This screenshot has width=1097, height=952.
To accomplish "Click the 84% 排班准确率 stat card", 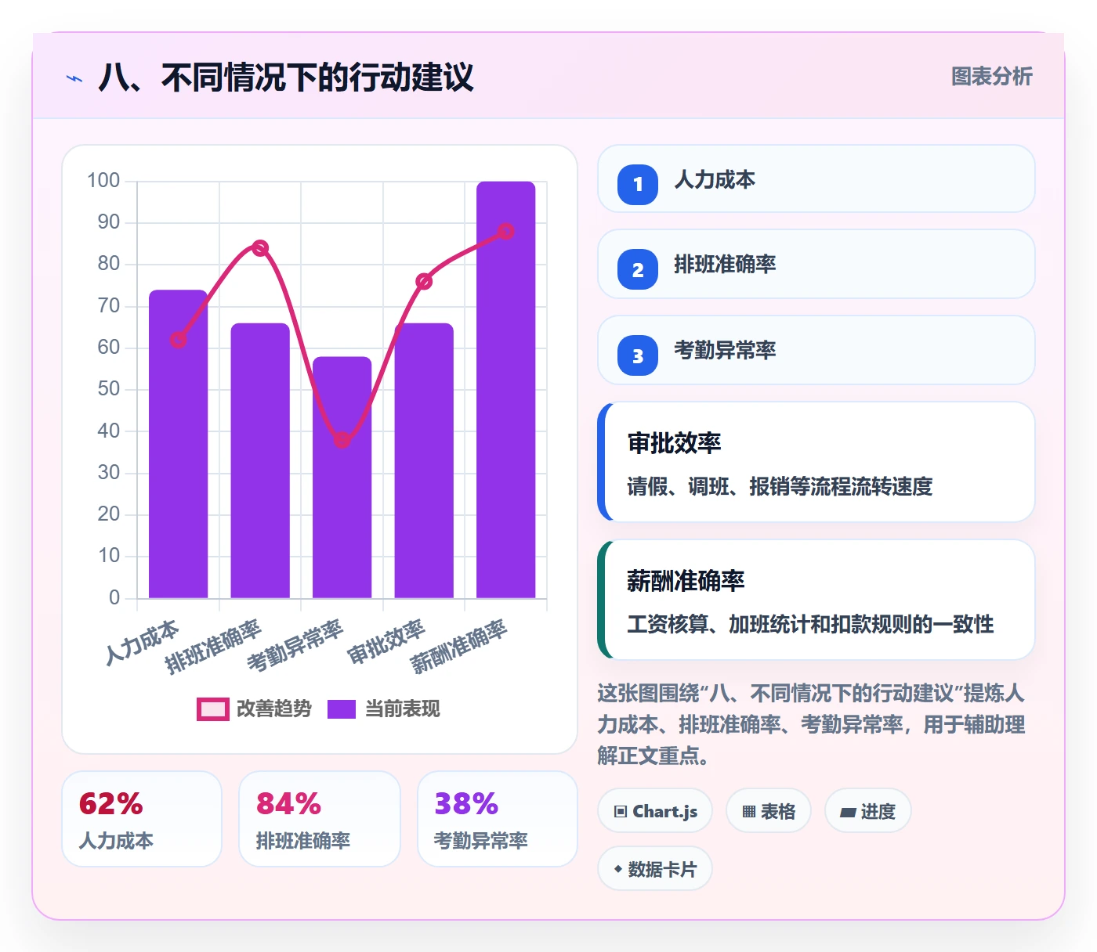I will pos(320,819).
